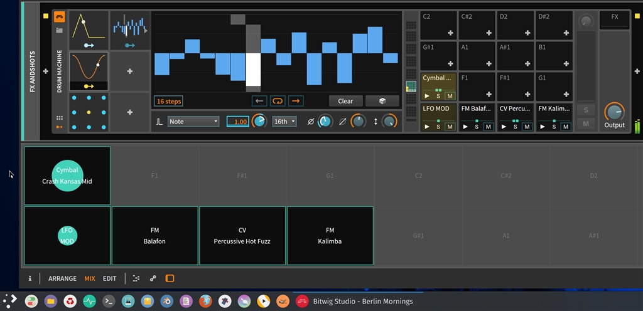Switch to the EDIT view
Image resolution: width=643 pixels, height=311 pixels.
tap(109, 278)
